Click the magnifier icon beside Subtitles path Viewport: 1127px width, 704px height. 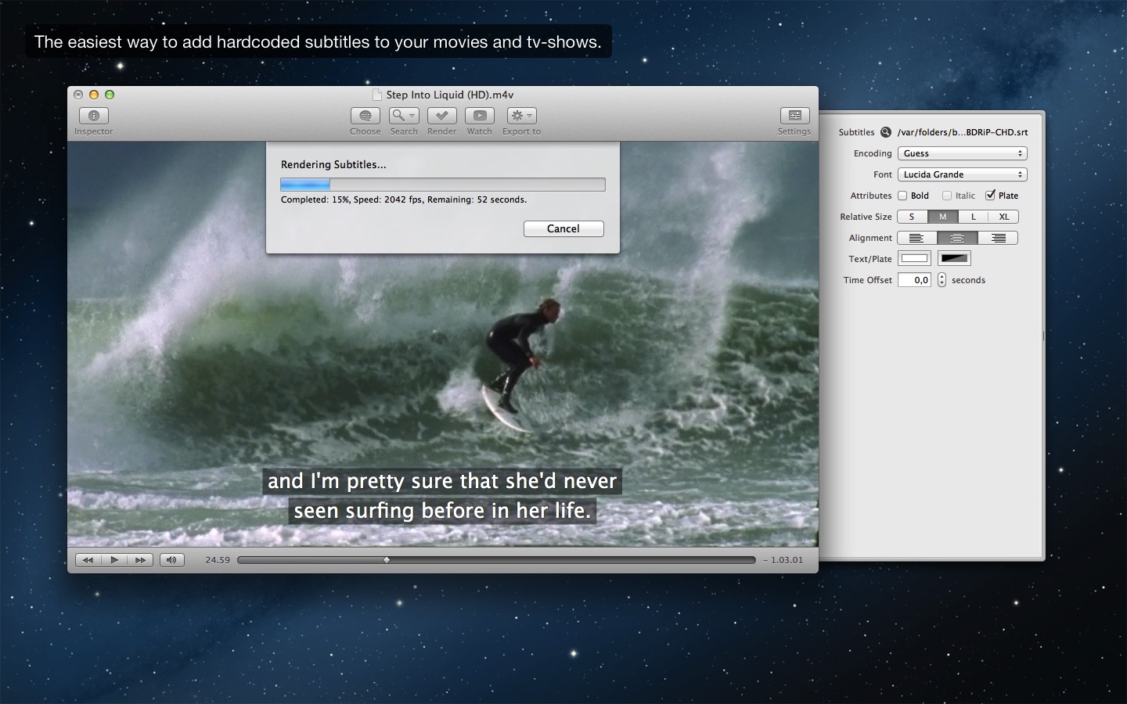(886, 132)
